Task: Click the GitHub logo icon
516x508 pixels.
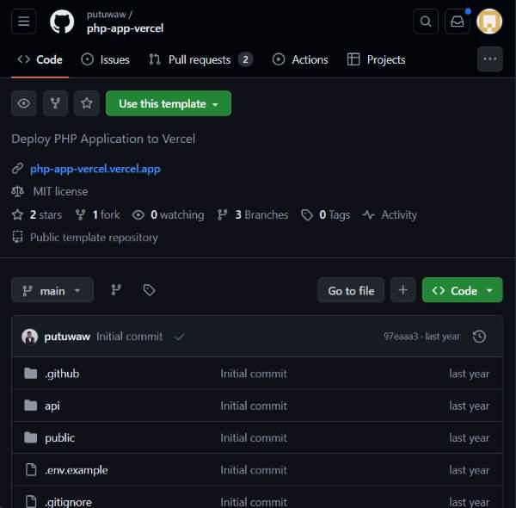Action: tap(62, 22)
